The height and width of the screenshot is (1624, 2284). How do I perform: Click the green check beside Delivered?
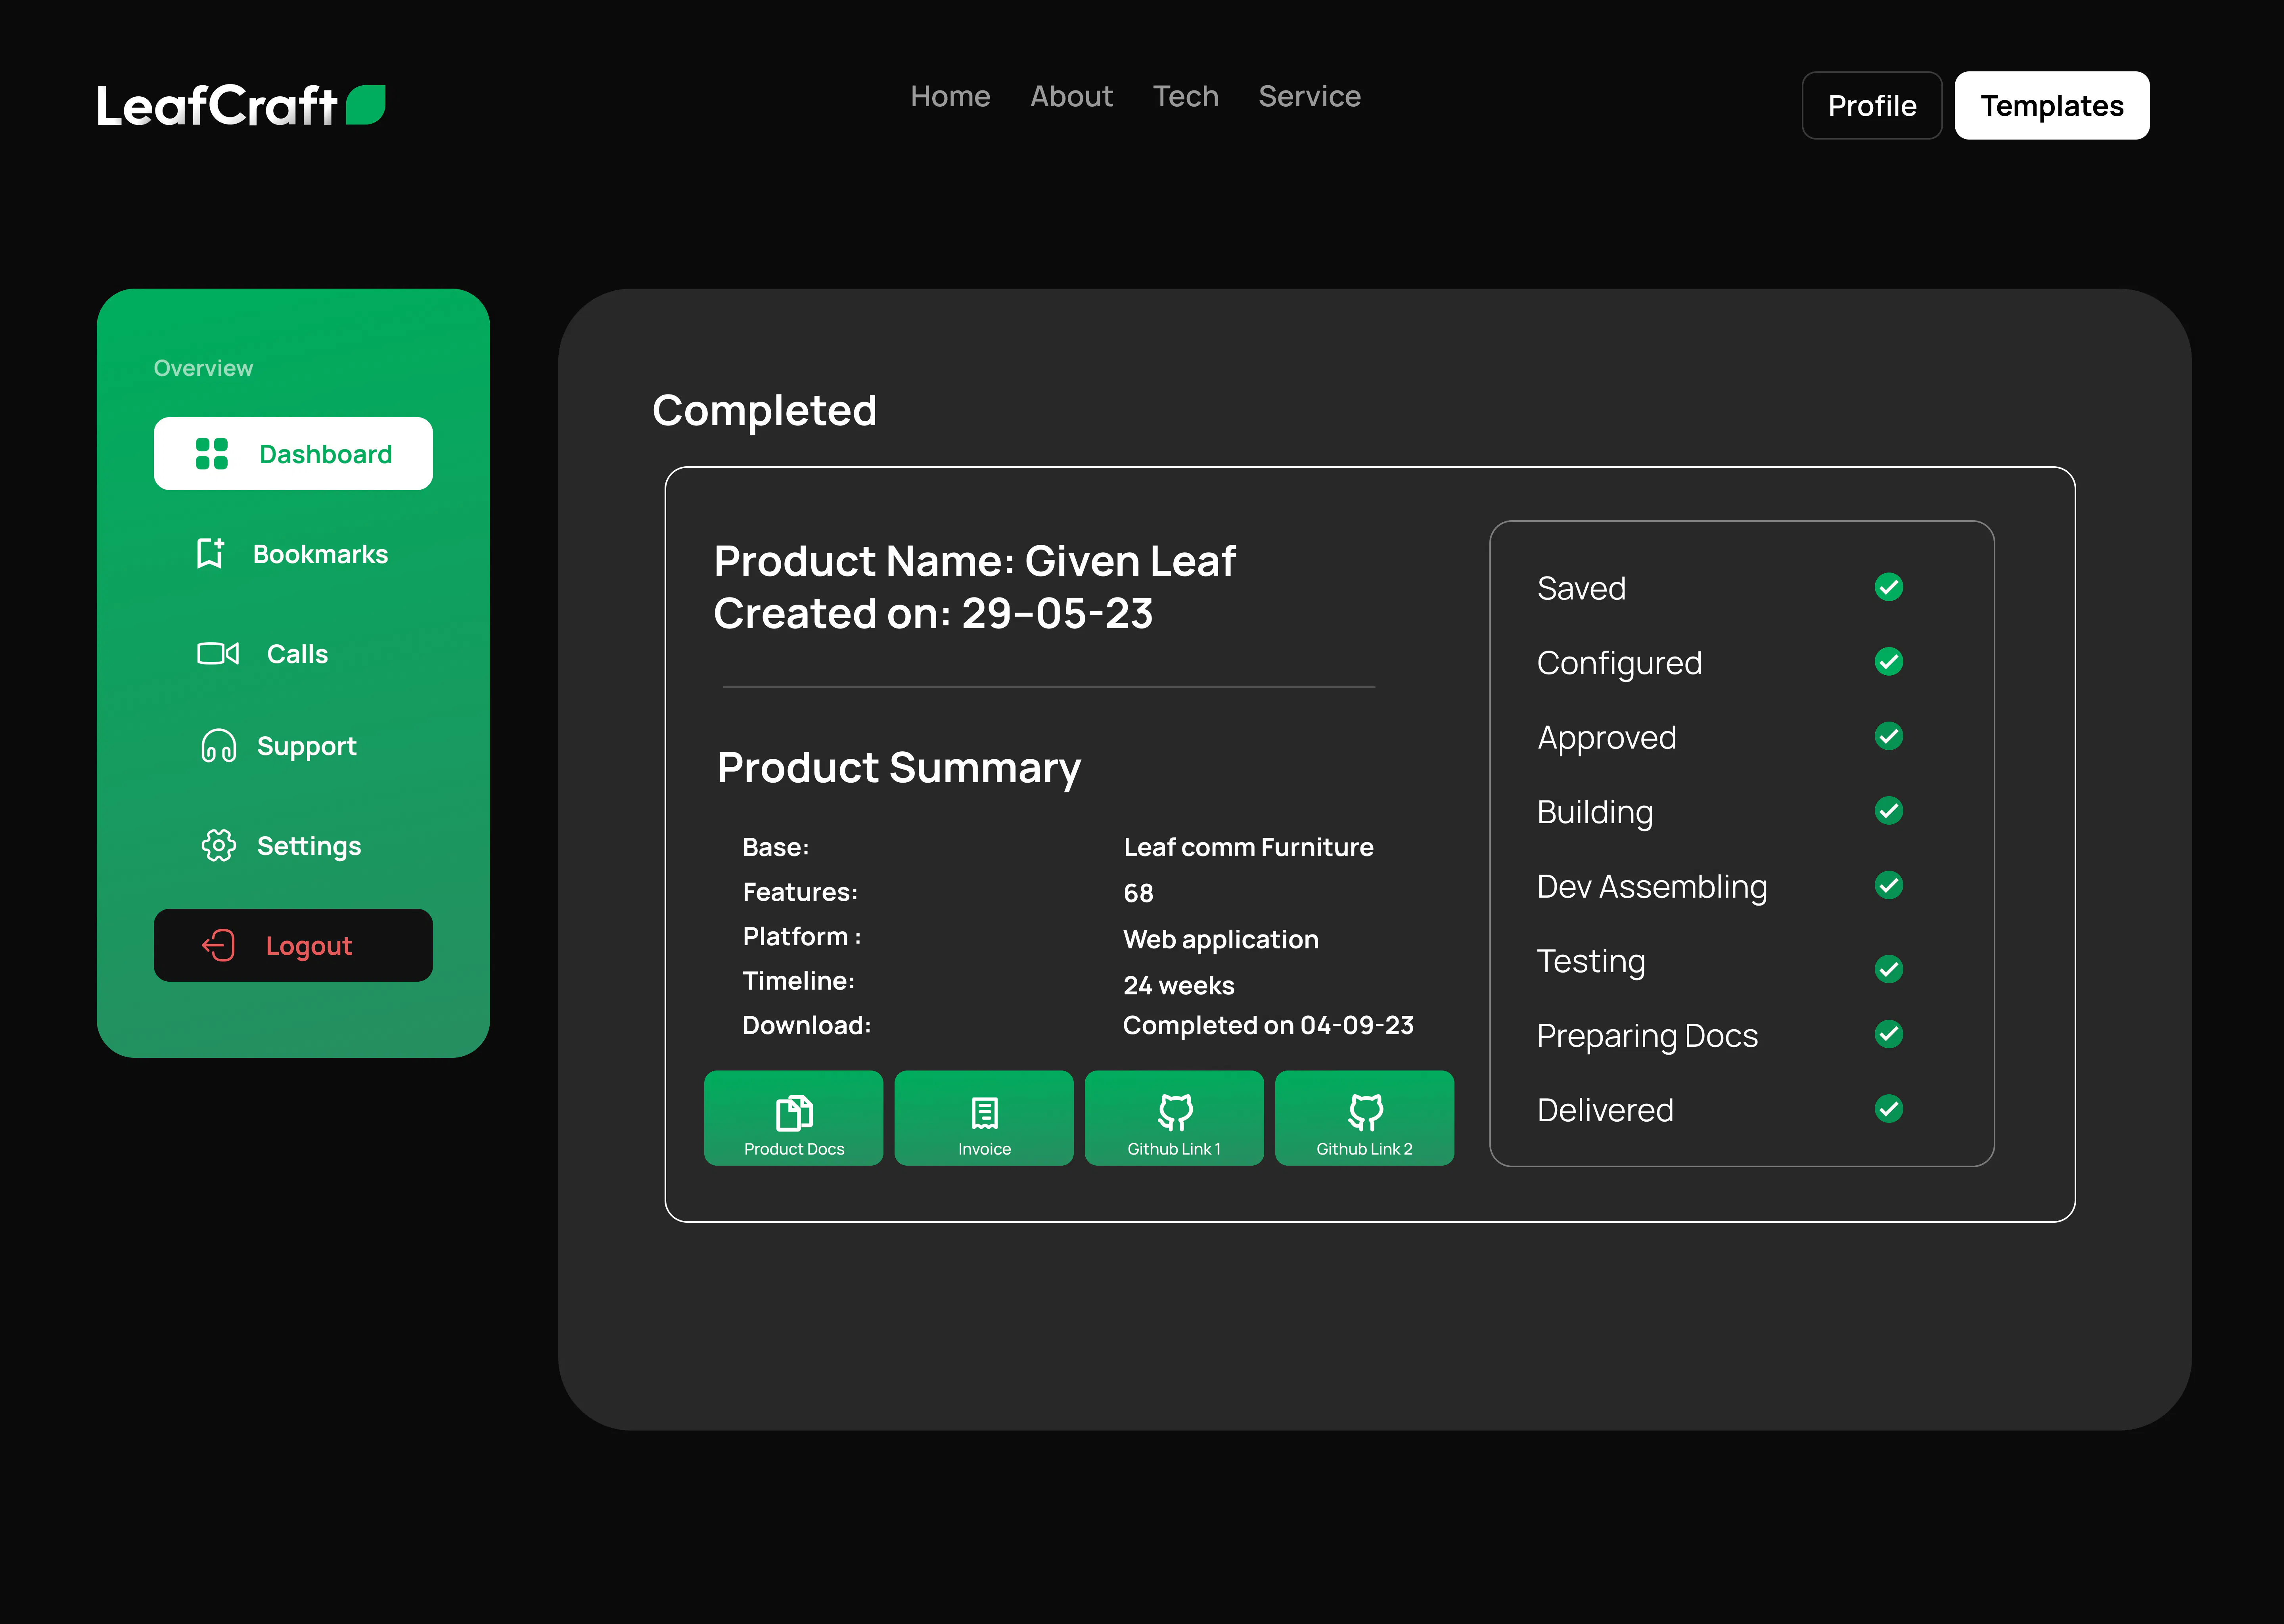coord(1889,1109)
